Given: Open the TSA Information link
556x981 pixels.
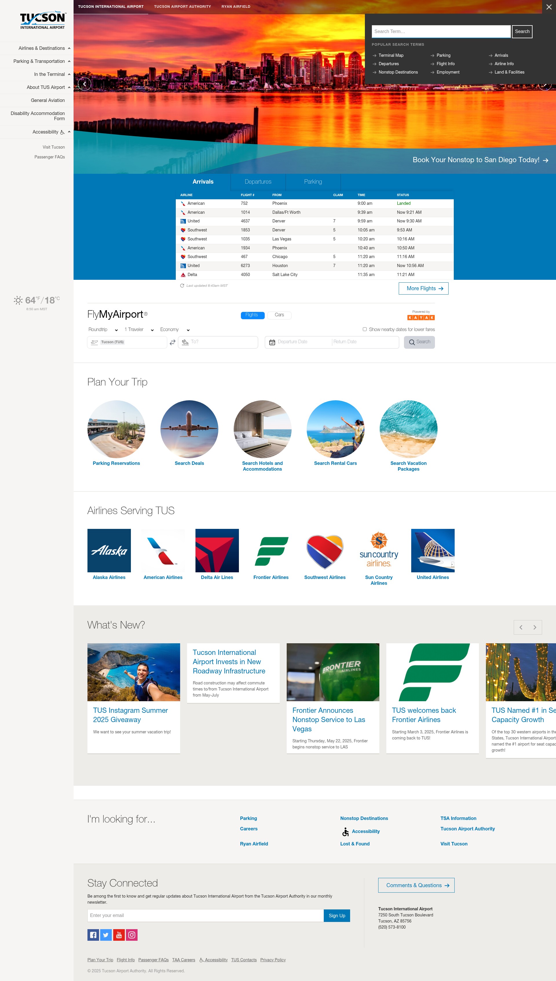Looking at the screenshot, I should [x=458, y=818].
